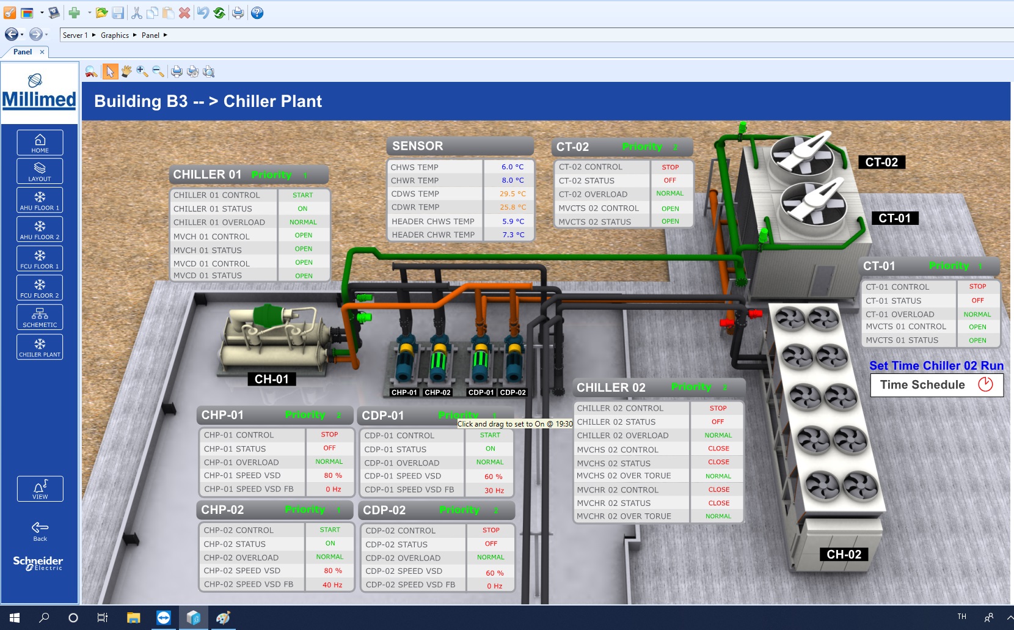This screenshot has width=1014, height=630.
Task: Click the CH-01 chiller label
Action: pos(271,379)
